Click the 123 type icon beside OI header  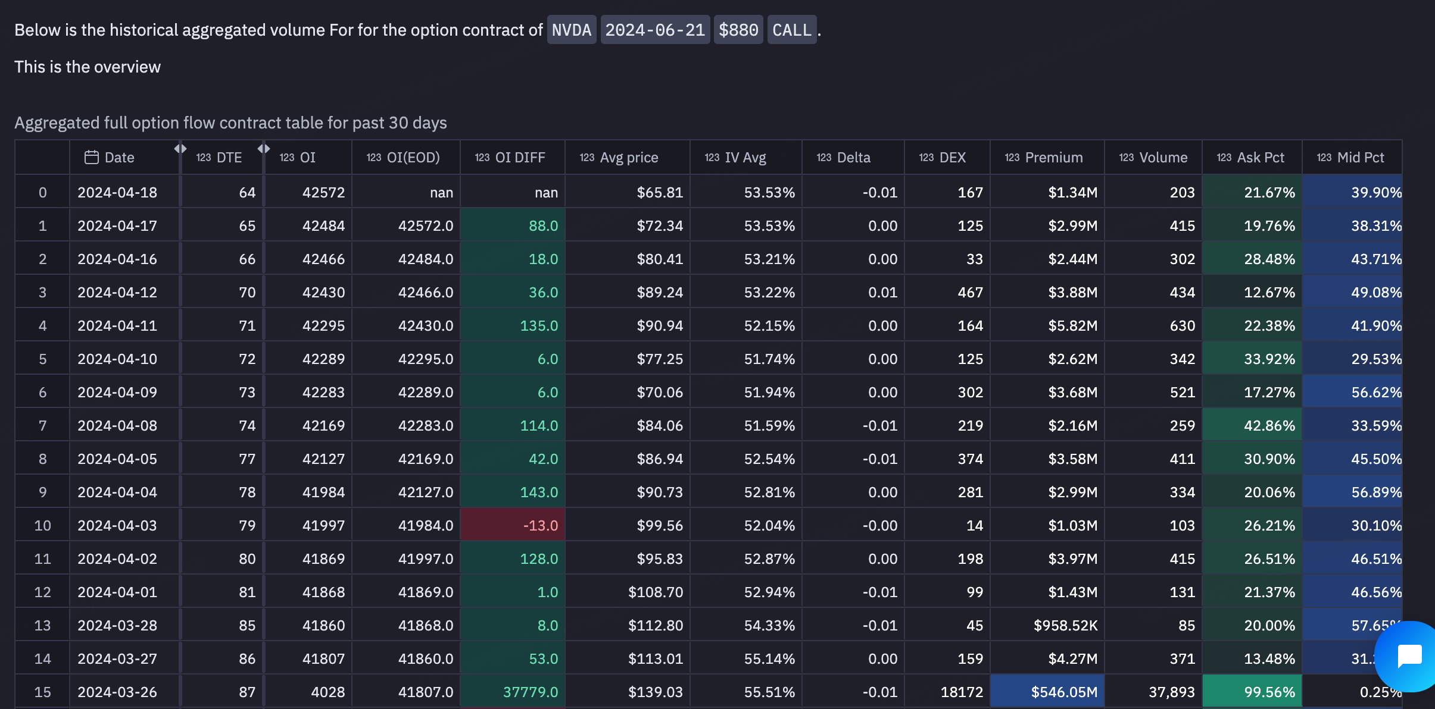point(287,158)
